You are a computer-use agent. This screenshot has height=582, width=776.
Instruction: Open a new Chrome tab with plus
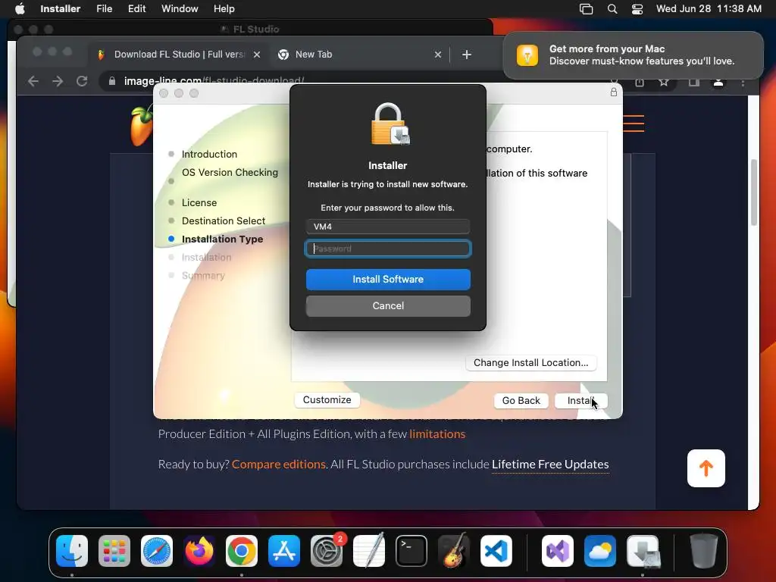tap(467, 55)
